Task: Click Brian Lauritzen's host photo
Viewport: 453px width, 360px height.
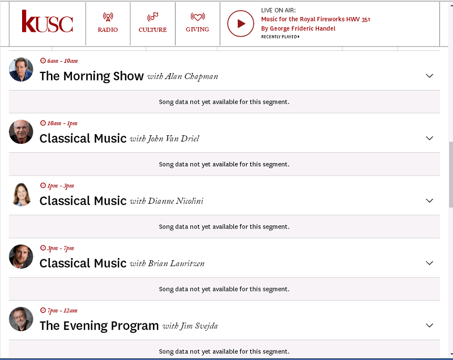Action: [21, 256]
